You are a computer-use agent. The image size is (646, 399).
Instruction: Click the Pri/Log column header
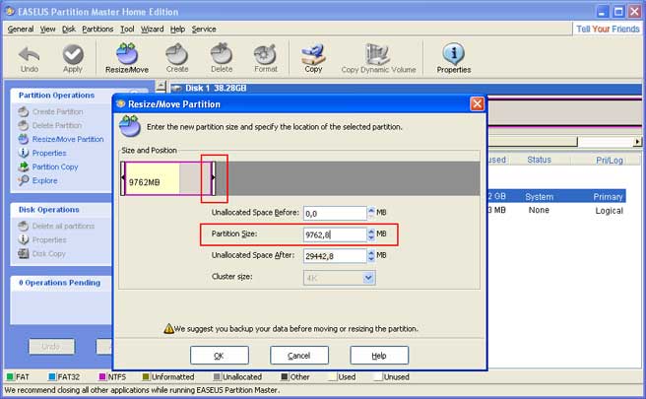[609, 161]
